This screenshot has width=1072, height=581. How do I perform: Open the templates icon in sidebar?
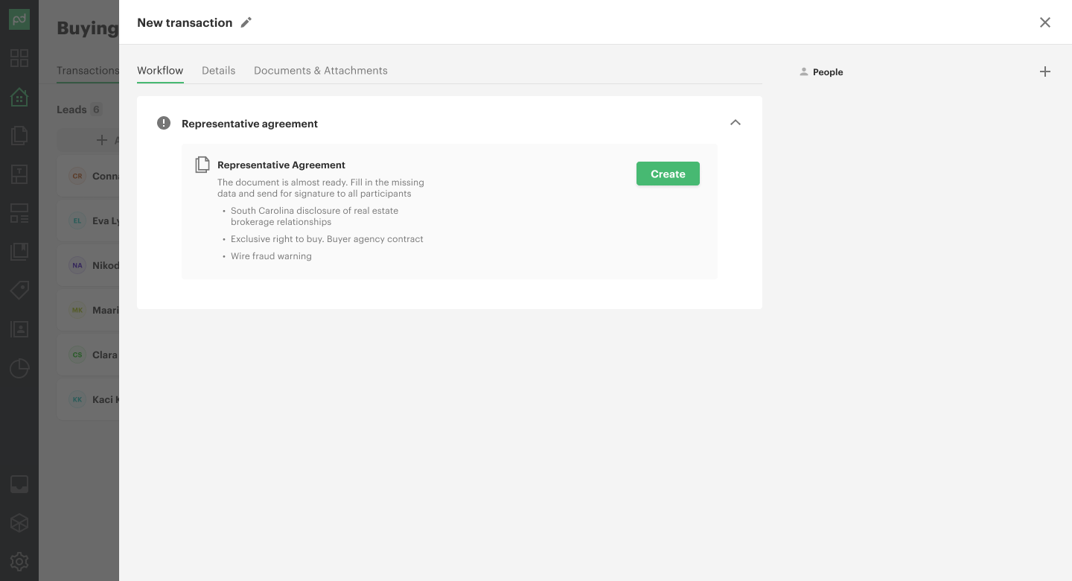[x=19, y=174]
